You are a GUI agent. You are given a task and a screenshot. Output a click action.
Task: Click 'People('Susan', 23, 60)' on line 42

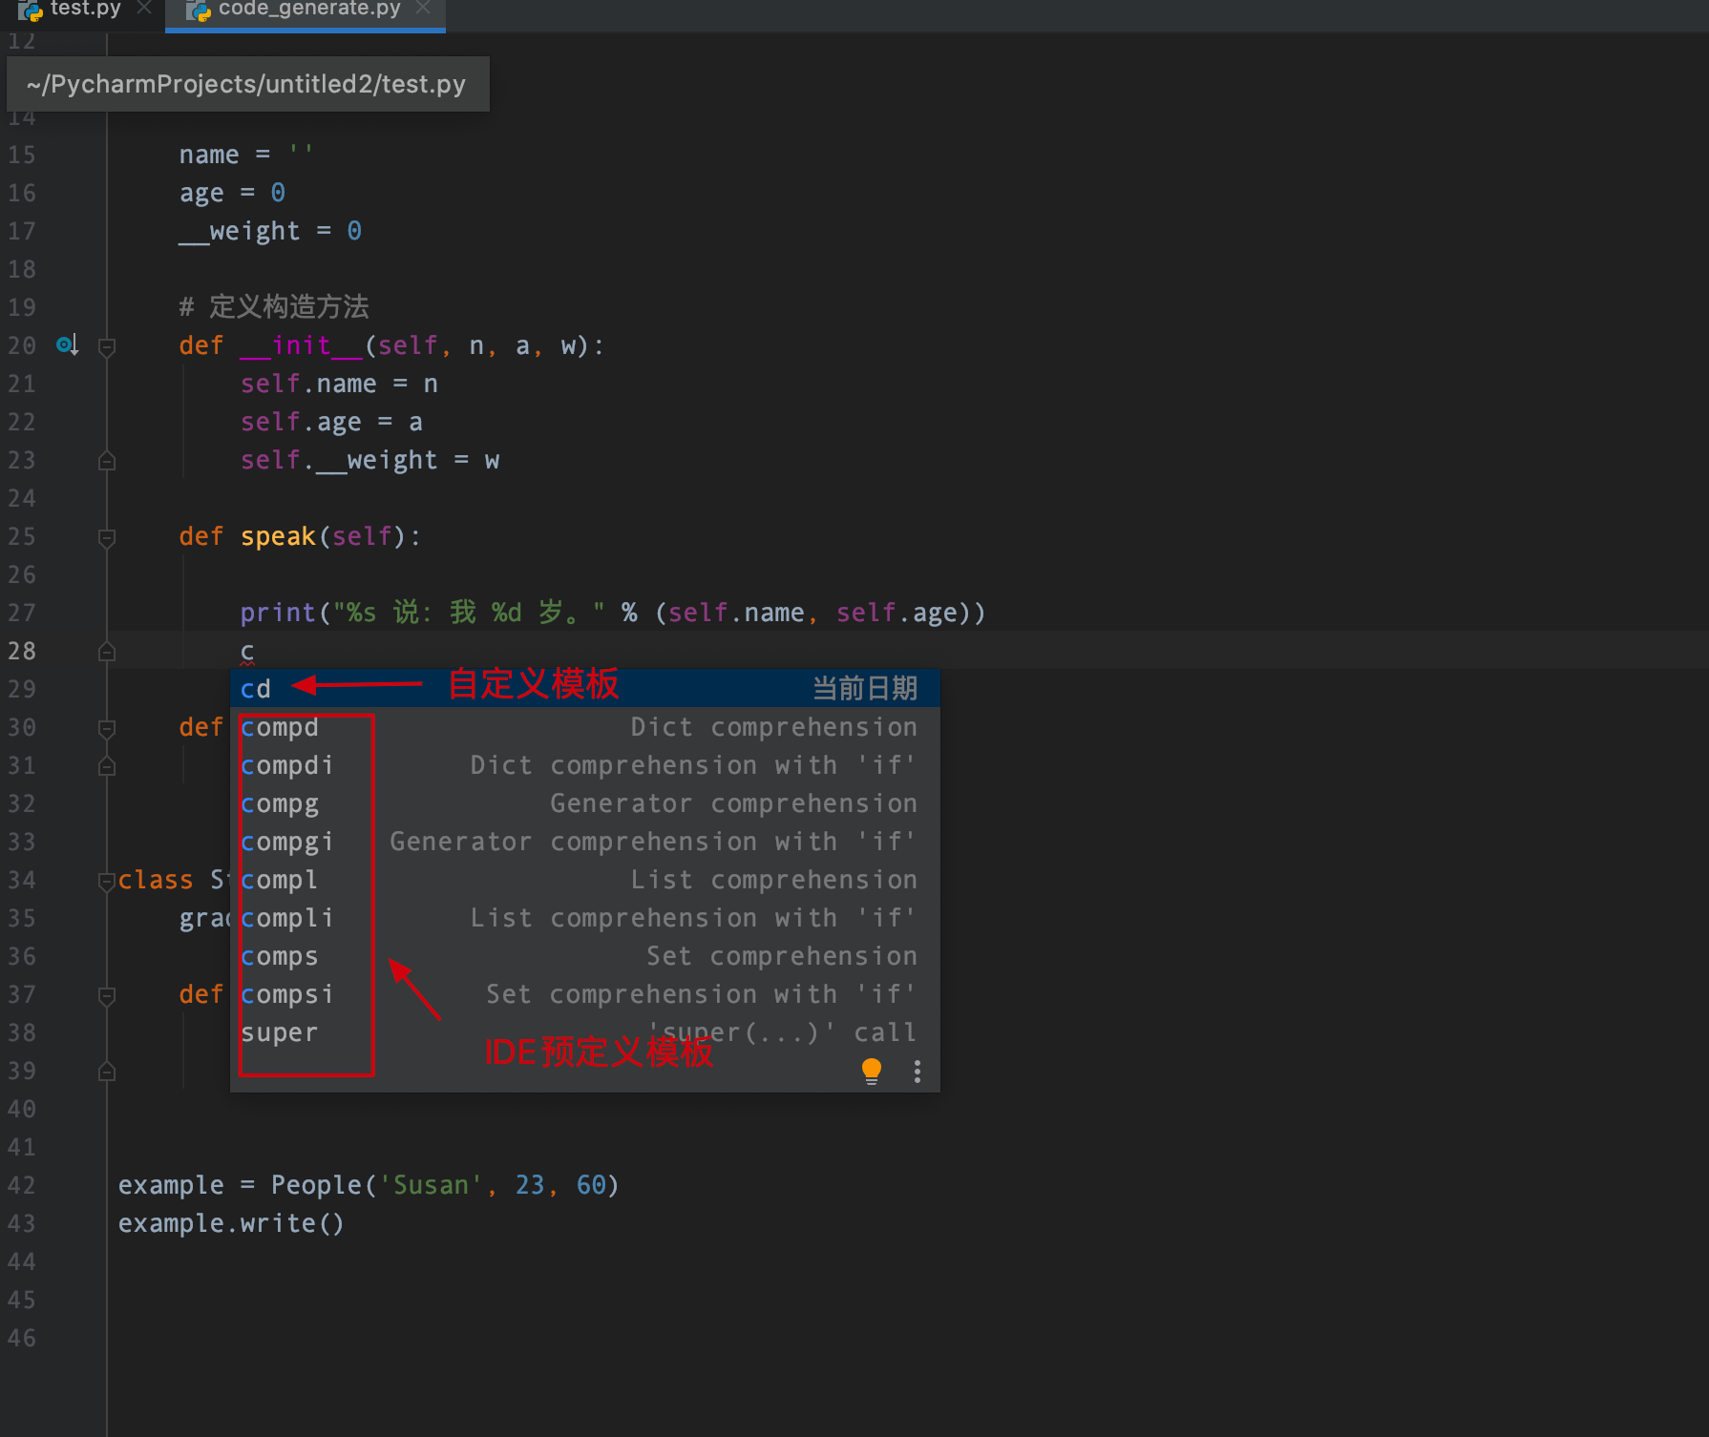point(445,1185)
